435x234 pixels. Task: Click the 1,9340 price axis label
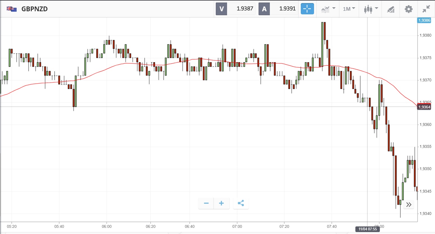pyautogui.click(x=425, y=213)
